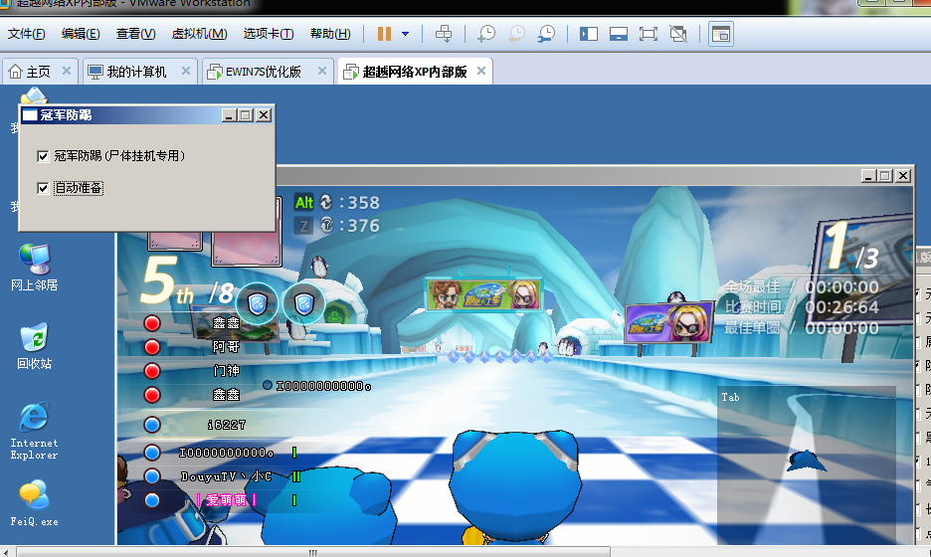Image resolution: width=931 pixels, height=557 pixels.
Task: Click the shield item icon next to 5th/8
Action: point(257,304)
